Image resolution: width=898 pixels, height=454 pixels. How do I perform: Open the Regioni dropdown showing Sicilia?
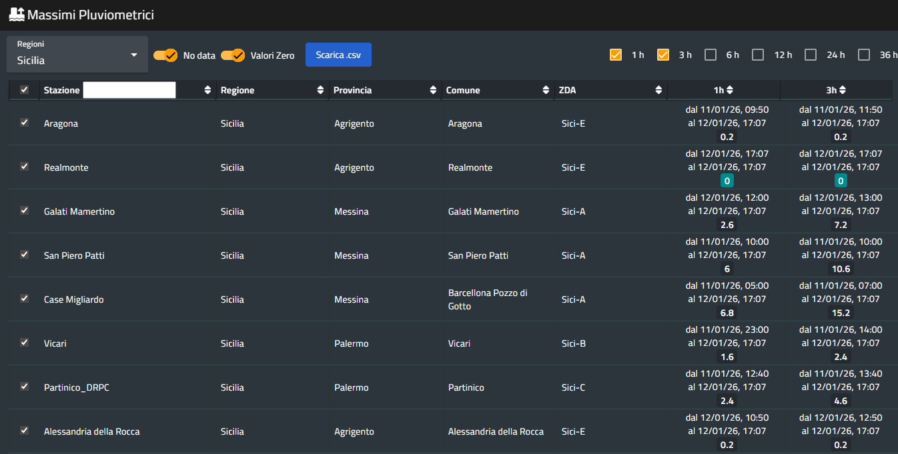click(77, 55)
